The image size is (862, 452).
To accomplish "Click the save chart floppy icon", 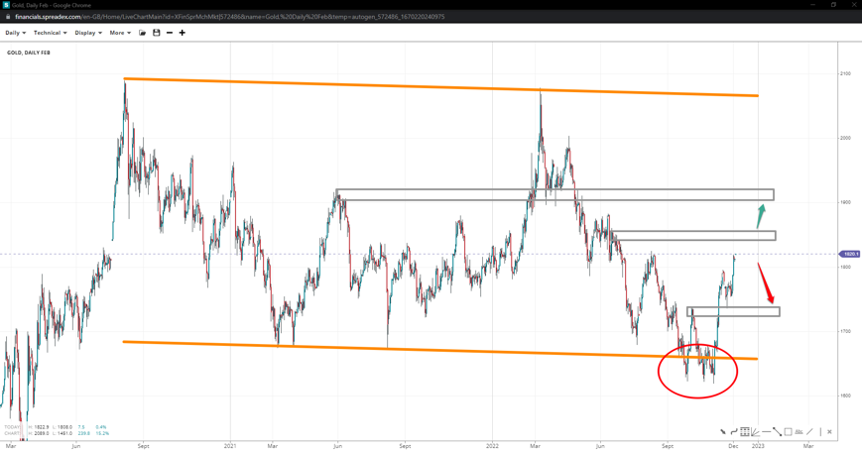I will point(156,33).
